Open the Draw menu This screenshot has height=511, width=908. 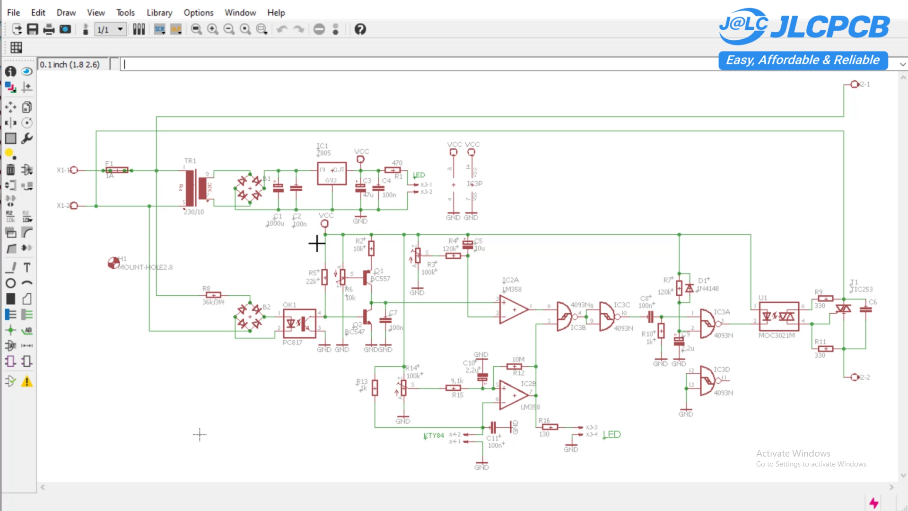click(66, 13)
